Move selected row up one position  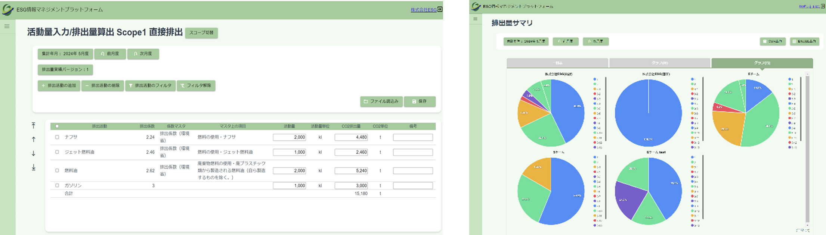click(34, 140)
